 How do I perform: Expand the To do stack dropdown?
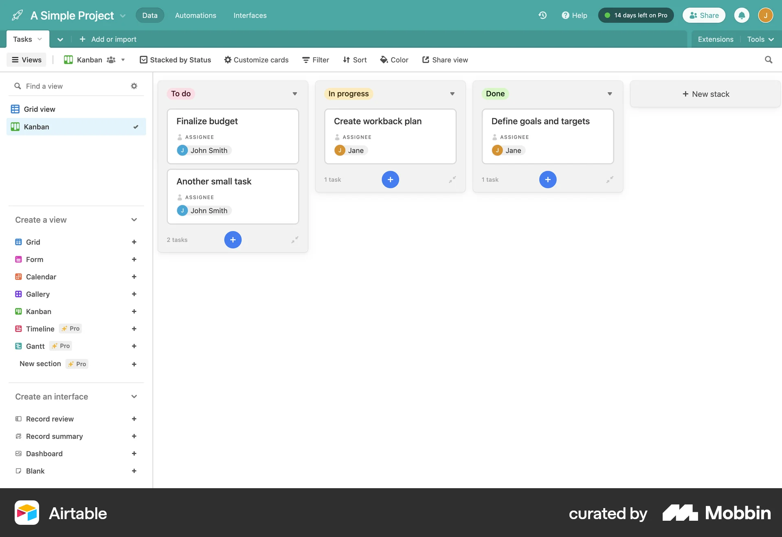294,94
